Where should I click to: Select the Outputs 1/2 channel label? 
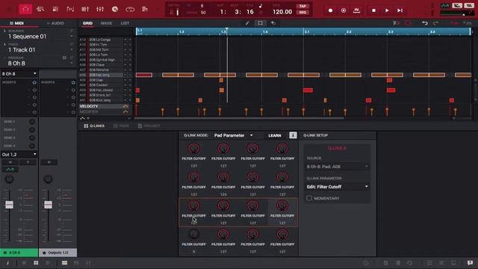[x=58, y=253]
